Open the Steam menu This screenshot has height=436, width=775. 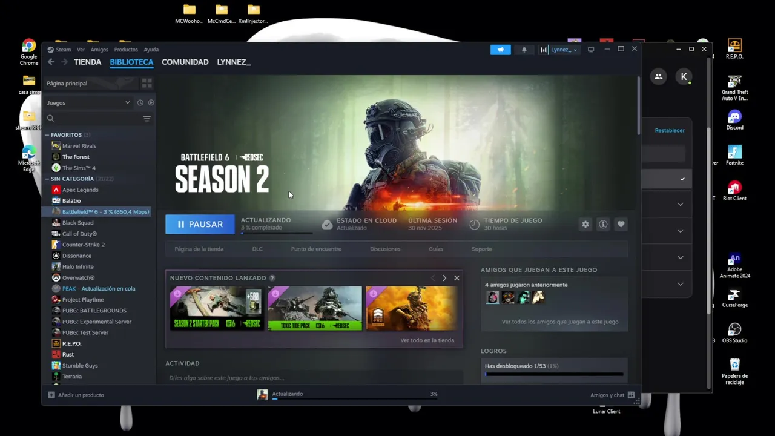click(59, 50)
